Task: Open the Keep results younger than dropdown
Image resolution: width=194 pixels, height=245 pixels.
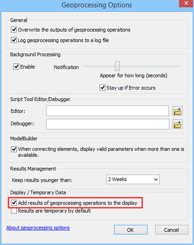Action: [x=133, y=179]
